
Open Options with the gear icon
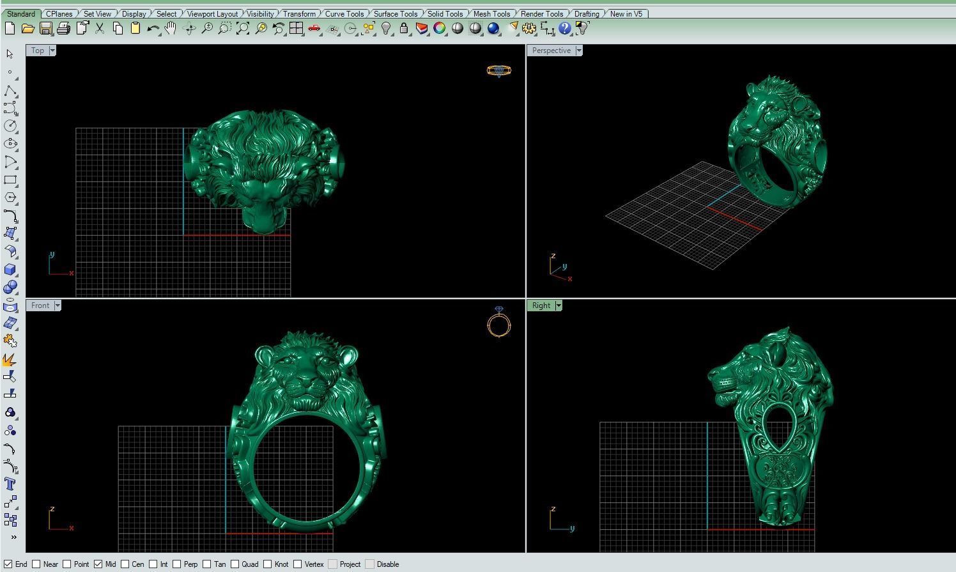tap(529, 28)
